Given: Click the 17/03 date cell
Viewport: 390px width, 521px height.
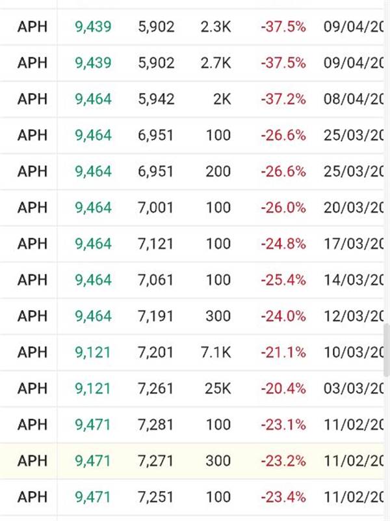Looking at the screenshot, I should (354, 244).
